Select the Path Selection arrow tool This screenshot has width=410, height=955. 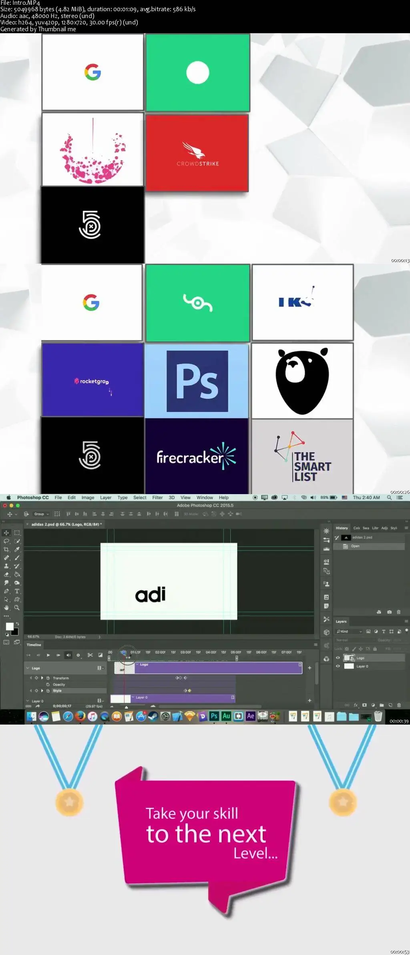coord(6,599)
